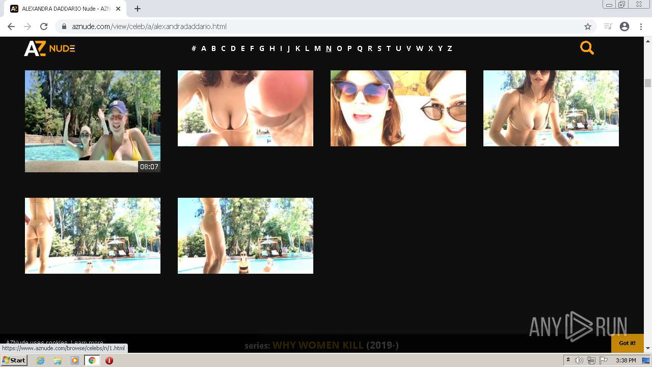The width and height of the screenshot is (652, 367).
Task: Browse letter P in alphabet menu
Action: tap(349, 48)
